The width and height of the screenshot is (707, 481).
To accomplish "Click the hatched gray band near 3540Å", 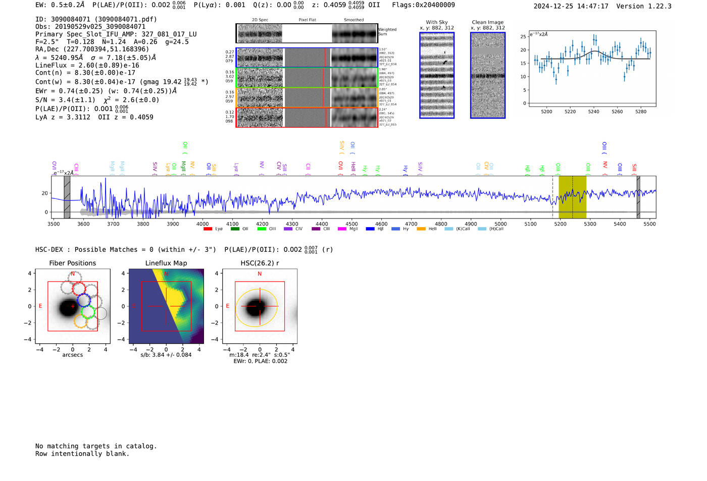I will click(67, 197).
